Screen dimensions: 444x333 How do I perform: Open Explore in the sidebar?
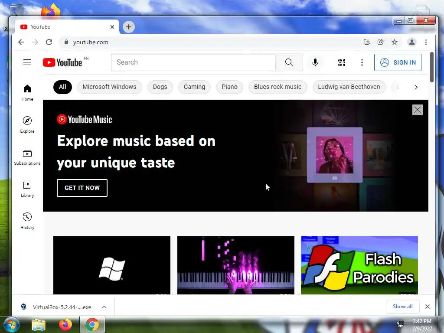click(x=27, y=125)
